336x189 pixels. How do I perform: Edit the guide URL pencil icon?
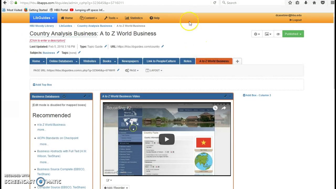click(x=162, y=46)
